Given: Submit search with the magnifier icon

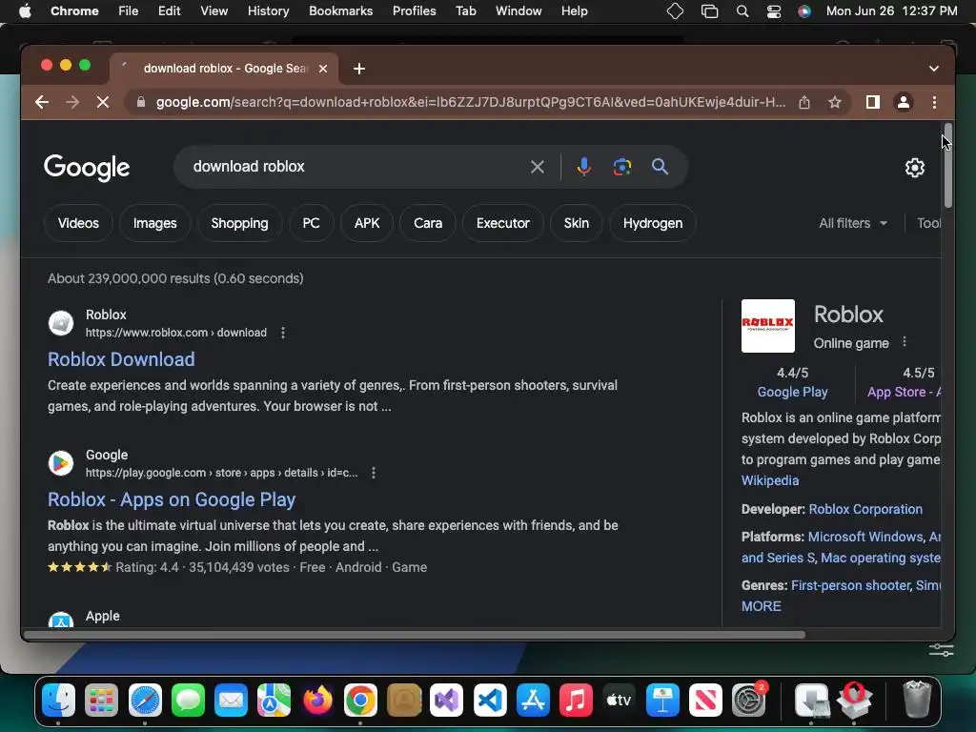Looking at the screenshot, I should click(x=660, y=167).
